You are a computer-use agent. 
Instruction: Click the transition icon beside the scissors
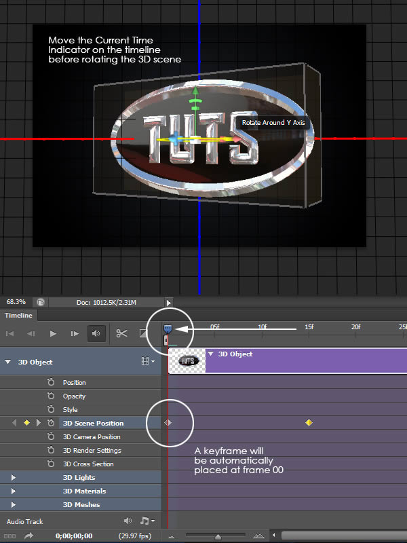coord(142,333)
